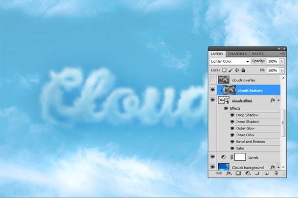Open the Fill slider arrow
This screenshot has width=298, height=198.
click(282, 70)
